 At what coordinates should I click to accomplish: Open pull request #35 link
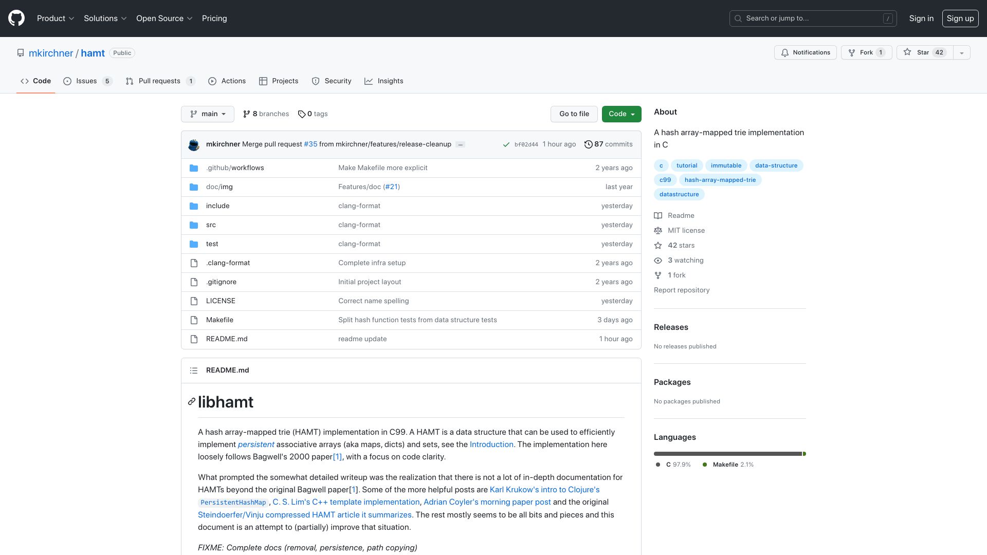[310, 144]
